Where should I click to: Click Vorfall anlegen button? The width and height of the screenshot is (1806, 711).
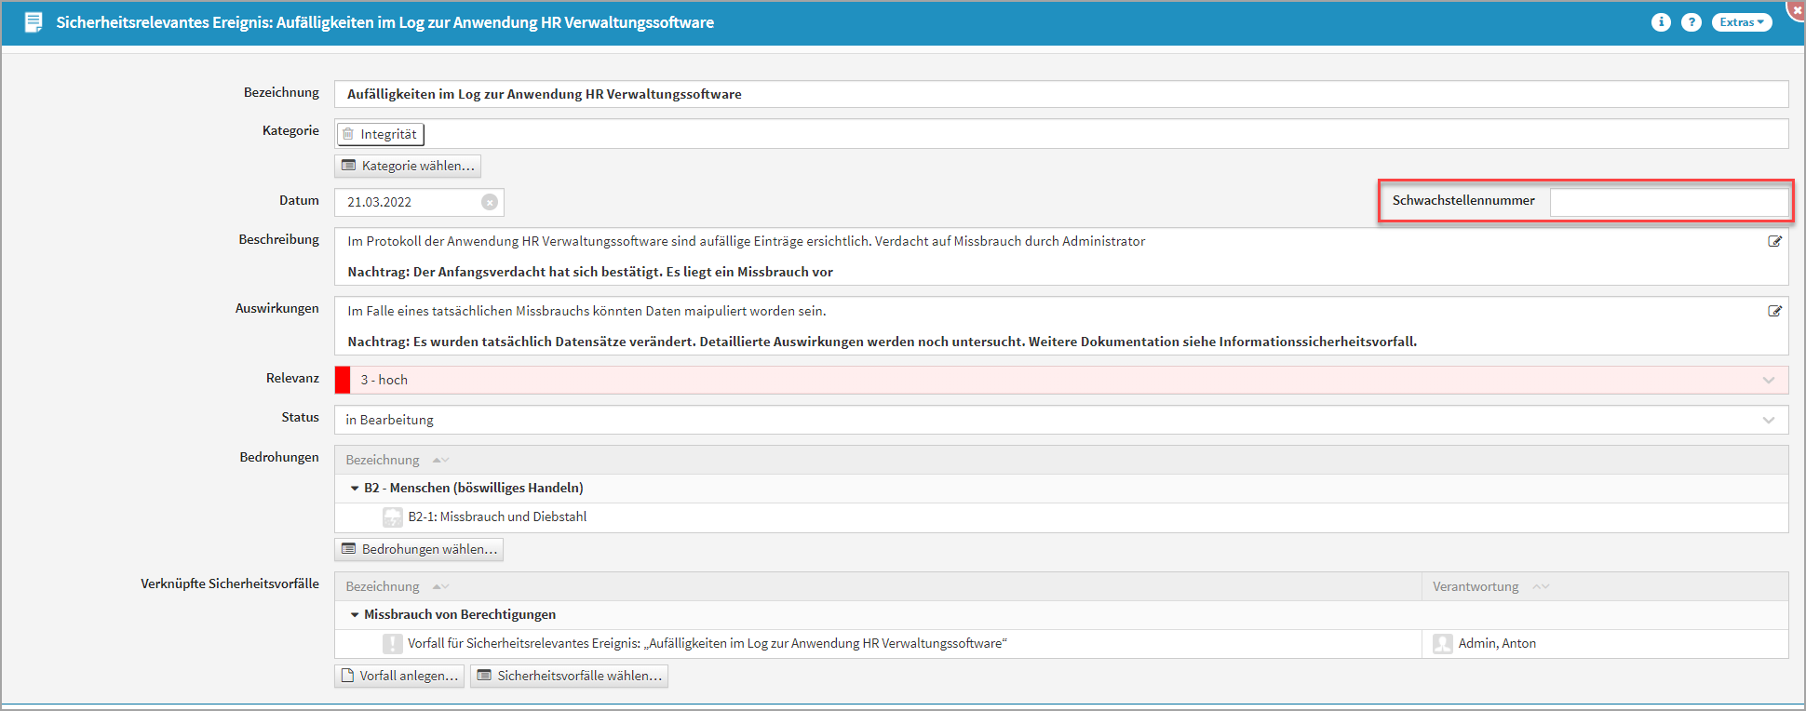pos(399,676)
